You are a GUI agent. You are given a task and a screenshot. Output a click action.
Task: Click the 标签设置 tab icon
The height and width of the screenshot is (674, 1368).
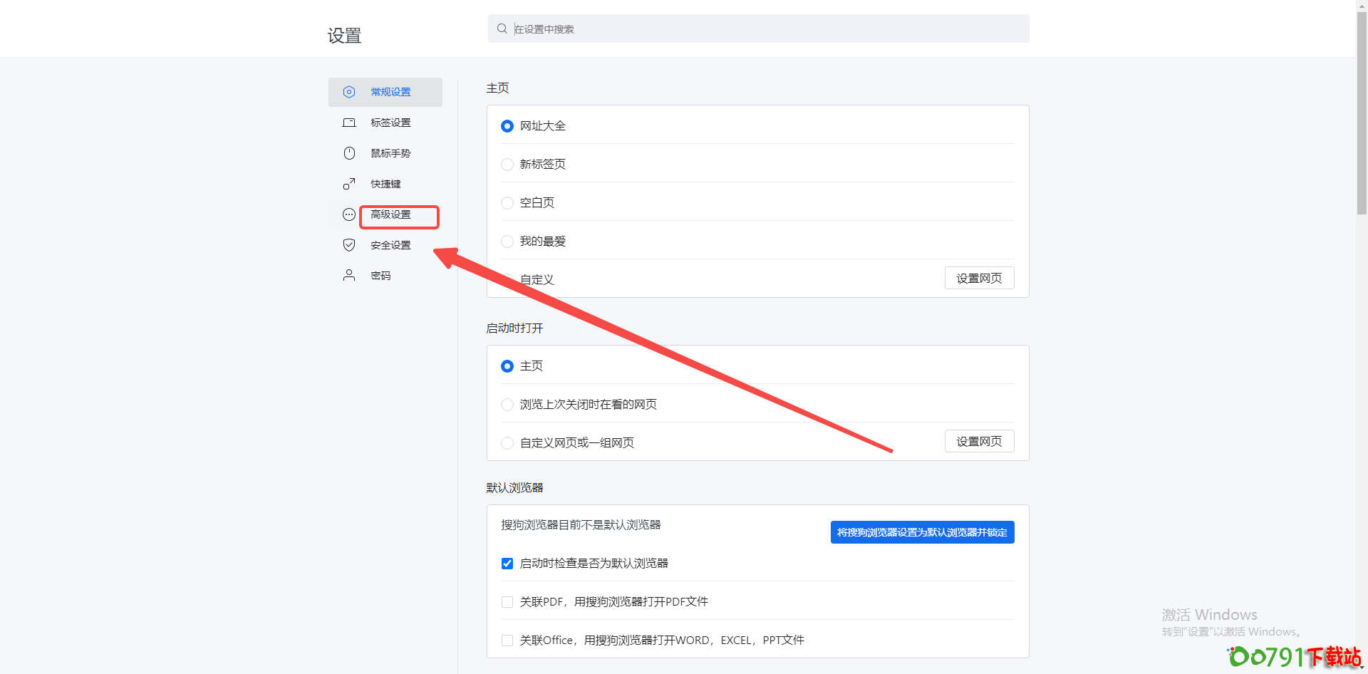pyautogui.click(x=349, y=123)
